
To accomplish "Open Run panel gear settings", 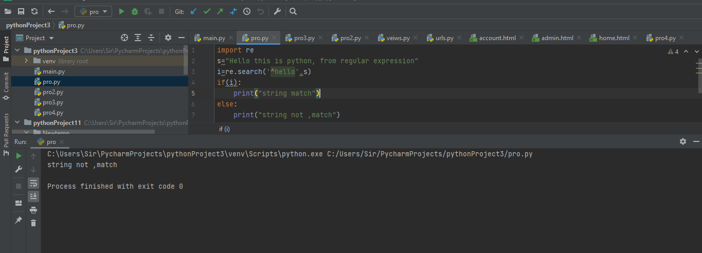I will click(x=683, y=141).
